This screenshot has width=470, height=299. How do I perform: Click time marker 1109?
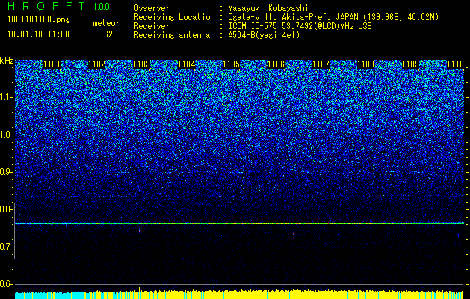pyautogui.click(x=410, y=64)
